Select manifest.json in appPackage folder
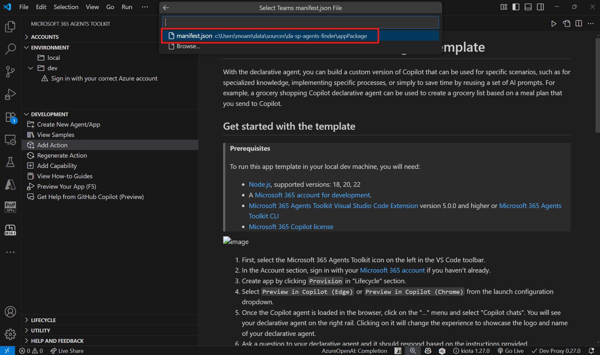Viewport: 600px width, 355px height. coord(300,36)
